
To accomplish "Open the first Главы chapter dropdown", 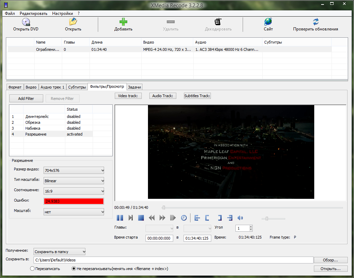I will coord(159,228).
